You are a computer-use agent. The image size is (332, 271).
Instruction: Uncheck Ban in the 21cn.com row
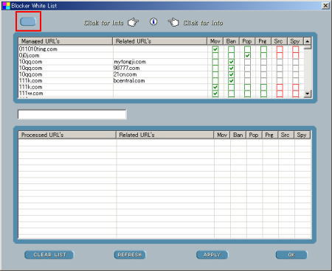tap(231, 74)
